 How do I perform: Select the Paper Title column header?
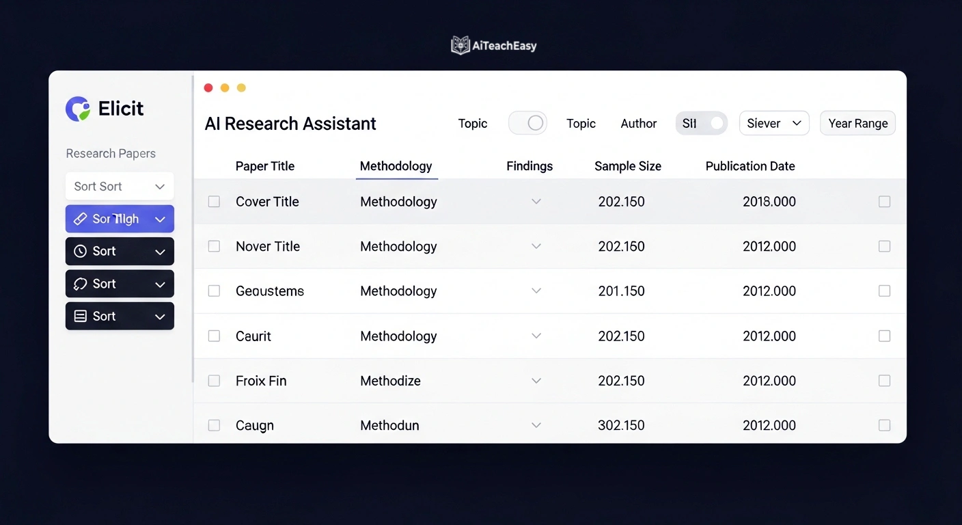tap(265, 165)
